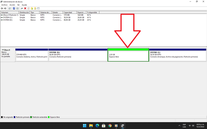
Task: Click the Forward arrow in the toolbar
Action: pos(5,8)
